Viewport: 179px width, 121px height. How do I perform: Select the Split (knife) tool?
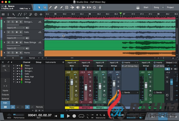tap(50, 7)
